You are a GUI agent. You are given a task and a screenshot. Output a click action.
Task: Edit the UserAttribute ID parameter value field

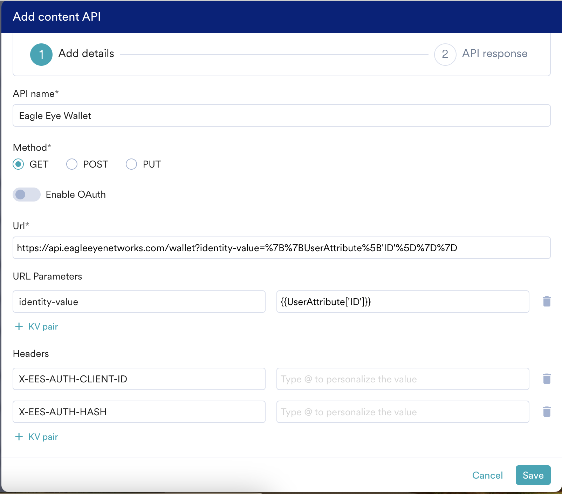pyautogui.click(x=403, y=302)
